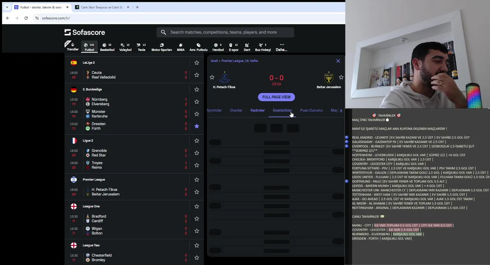This screenshot has width=490, height=265.
Task: Open the Ayrıntılar tab
Action: pos(214,110)
